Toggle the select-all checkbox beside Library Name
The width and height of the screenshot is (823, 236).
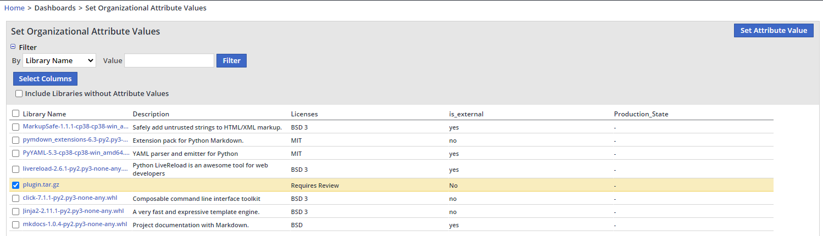pos(16,114)
